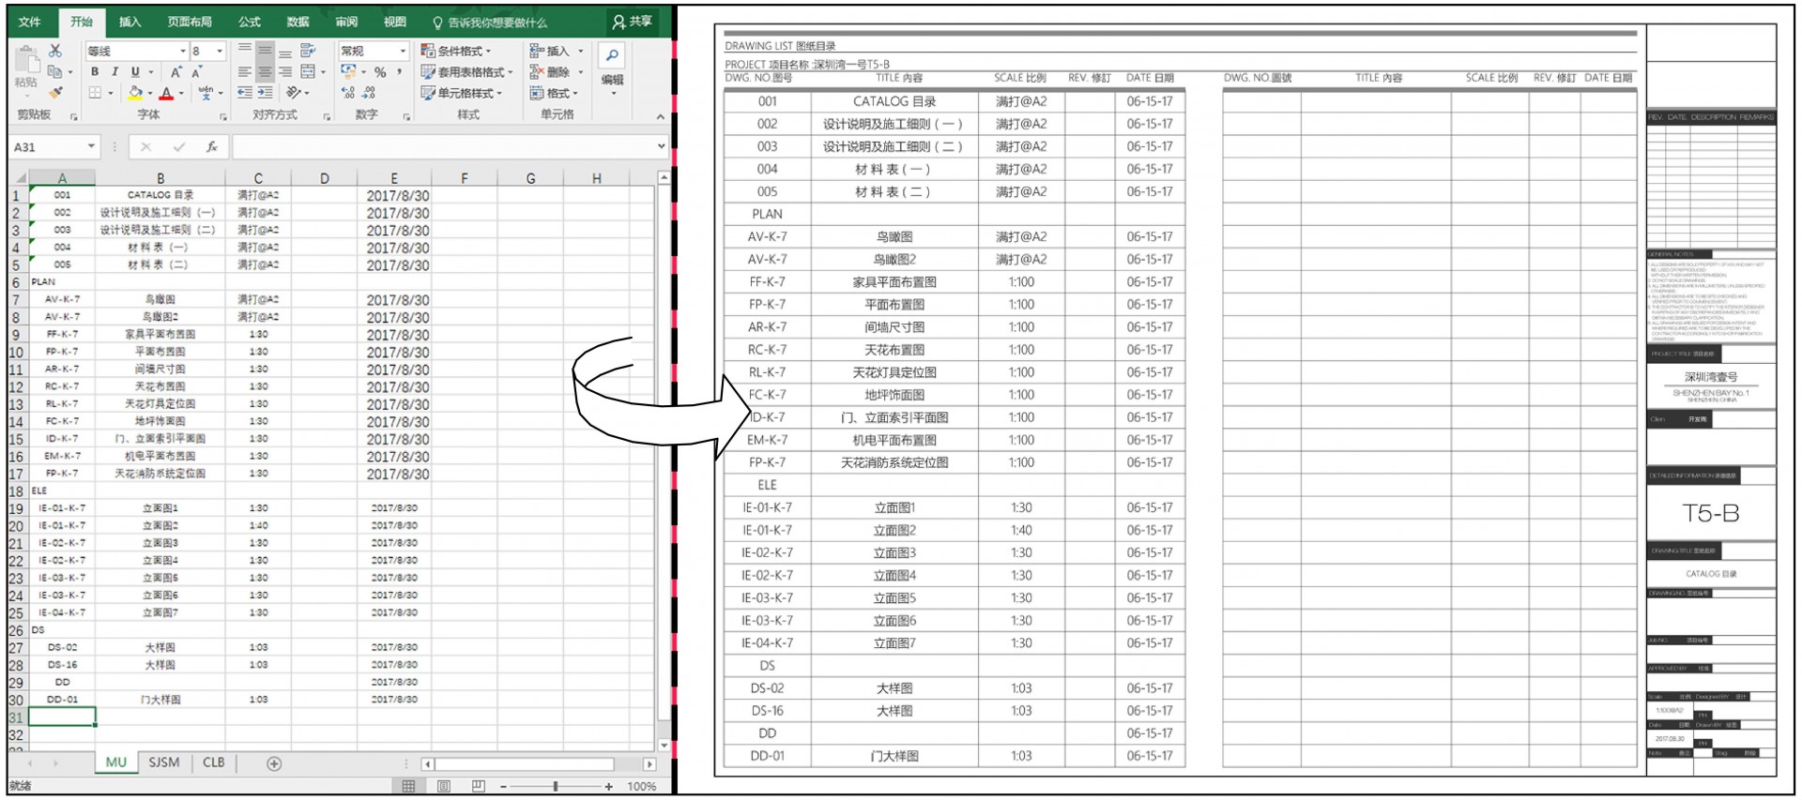
Task: Click the Increase Font Size icon
Action: tap(176, 72)
